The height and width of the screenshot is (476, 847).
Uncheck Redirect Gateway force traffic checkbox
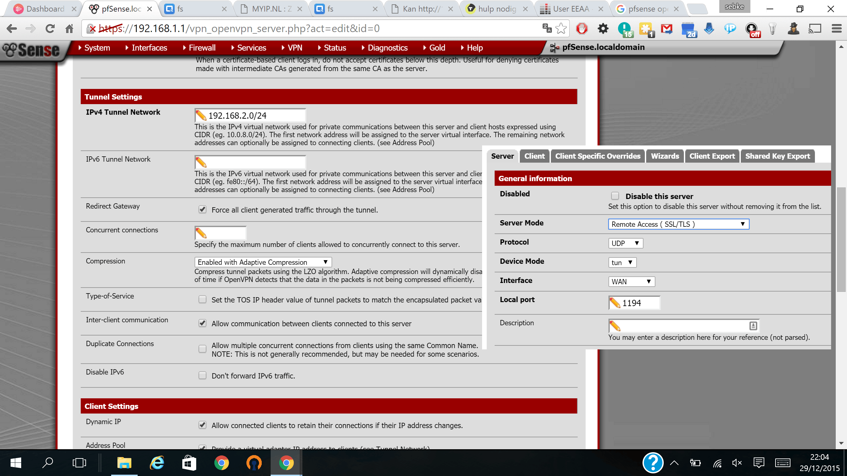[202, 210]
